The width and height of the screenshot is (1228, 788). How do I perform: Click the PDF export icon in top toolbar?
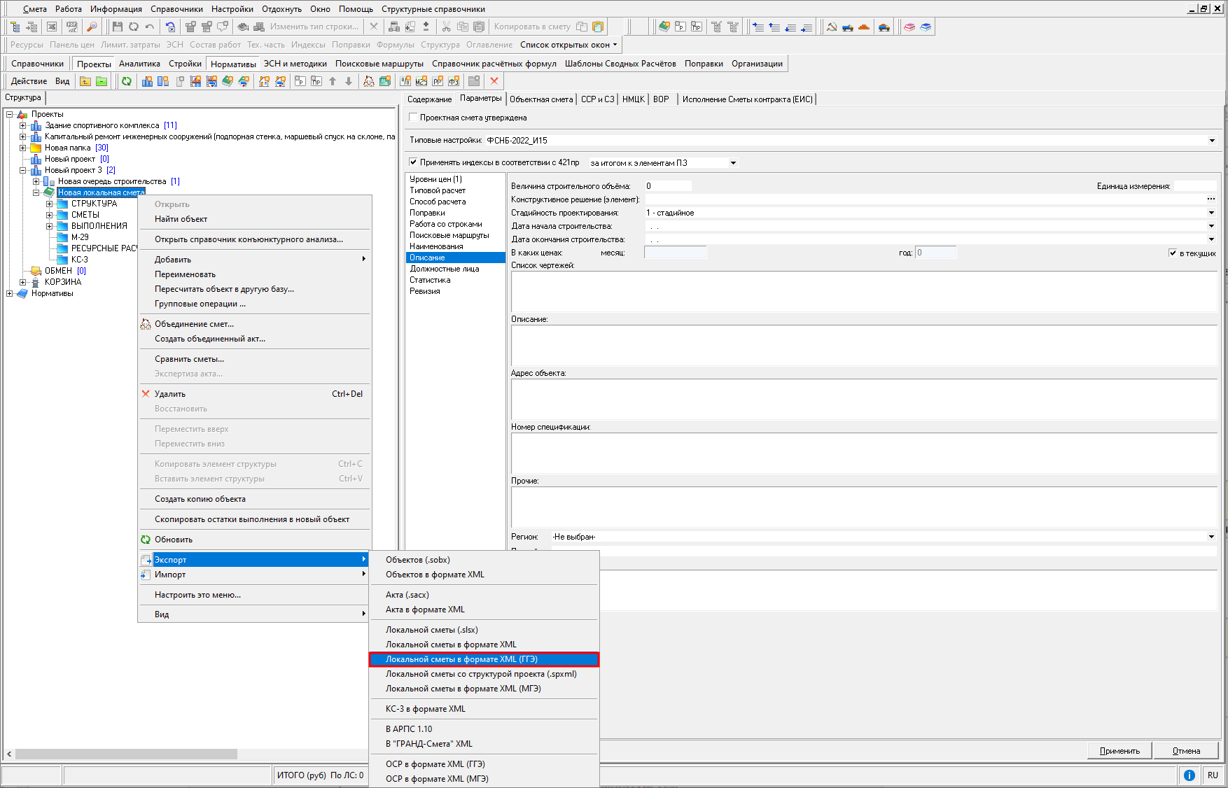point(72,27)
